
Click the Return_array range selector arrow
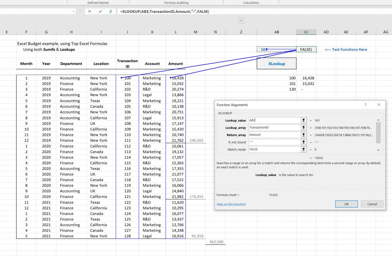click(303, 135)
